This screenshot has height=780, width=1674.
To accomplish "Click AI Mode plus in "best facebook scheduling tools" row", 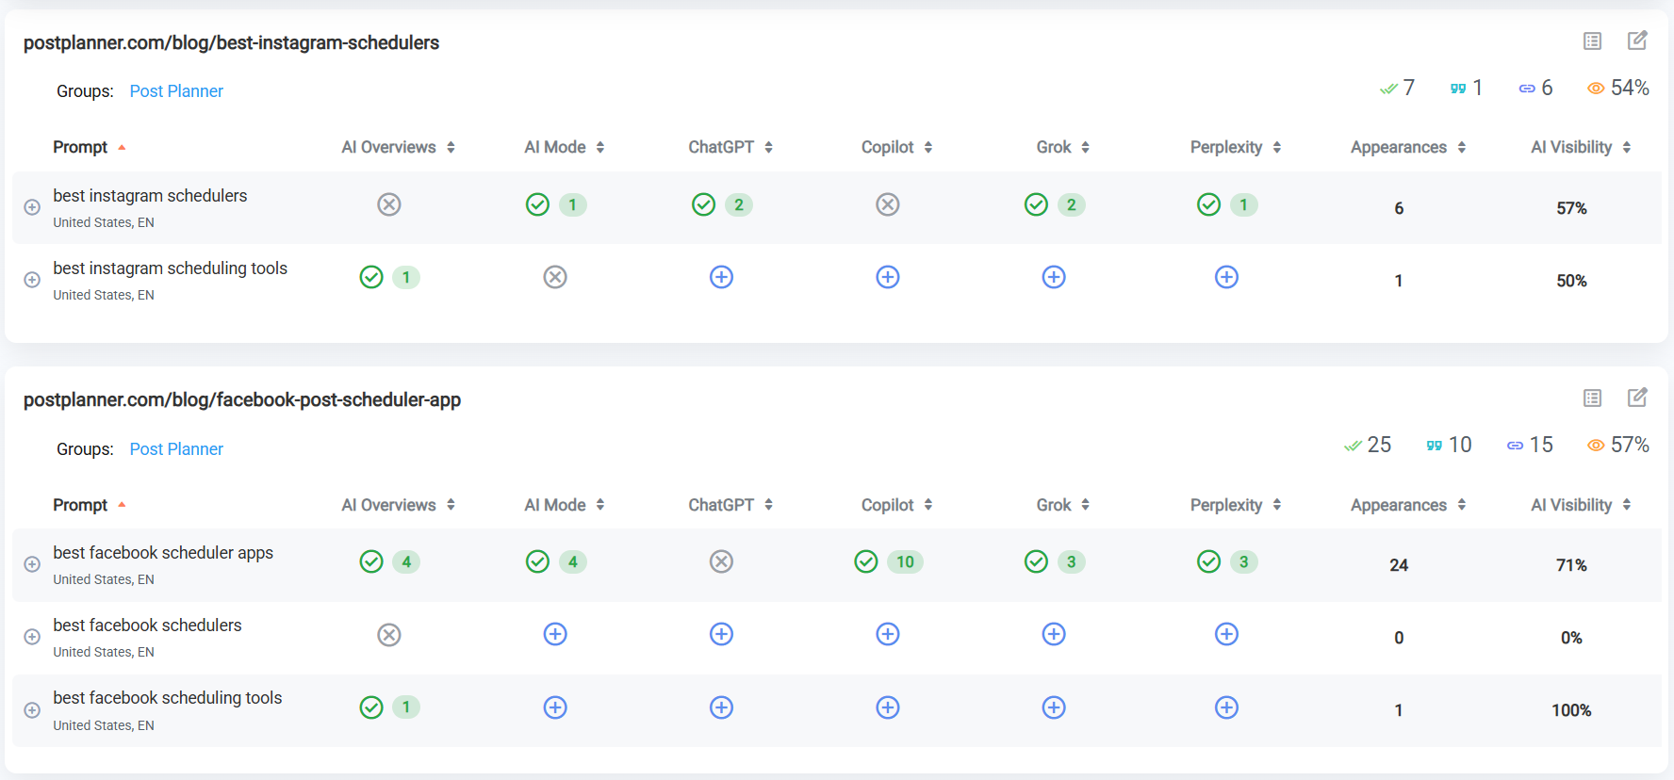I will (x=555, y=707).
